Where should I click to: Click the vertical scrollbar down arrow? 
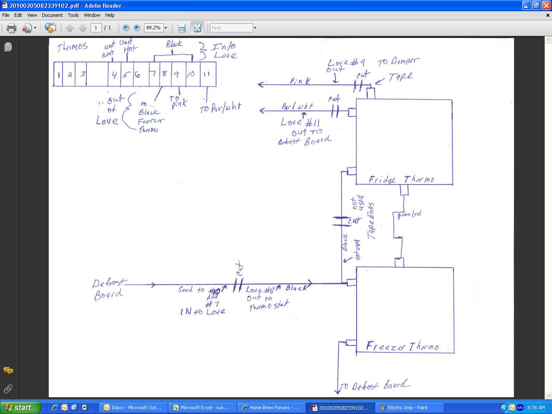pos(548,395)
